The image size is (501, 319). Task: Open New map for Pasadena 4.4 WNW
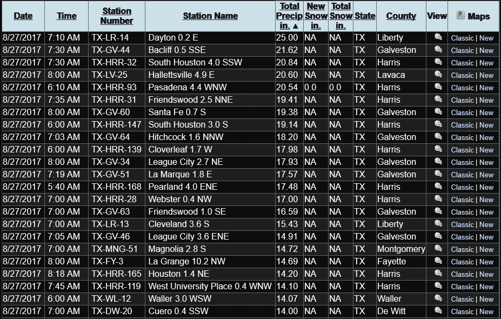coord(486,88)
